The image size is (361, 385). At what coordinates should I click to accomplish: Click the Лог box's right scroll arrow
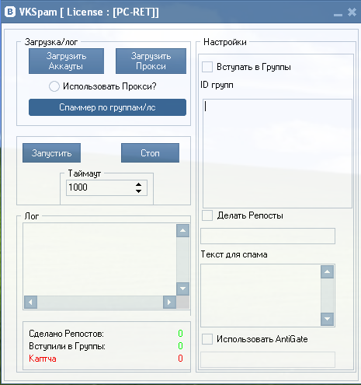coord(169,302)
